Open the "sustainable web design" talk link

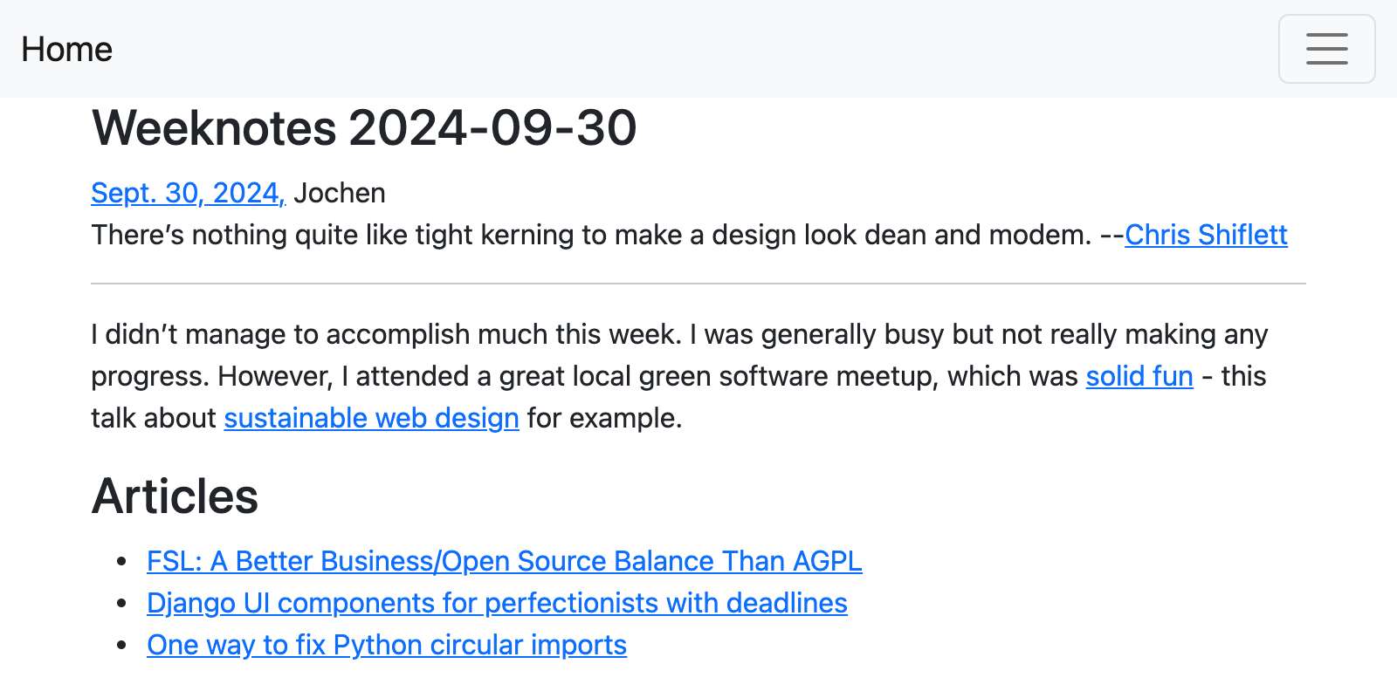[x=371, y=418]
